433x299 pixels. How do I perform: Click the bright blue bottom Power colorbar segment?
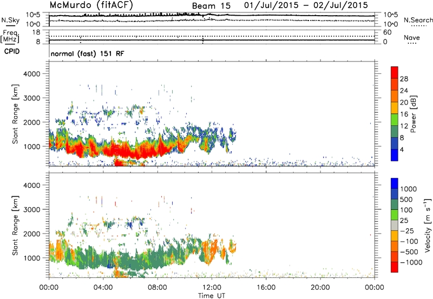[395, 155]
